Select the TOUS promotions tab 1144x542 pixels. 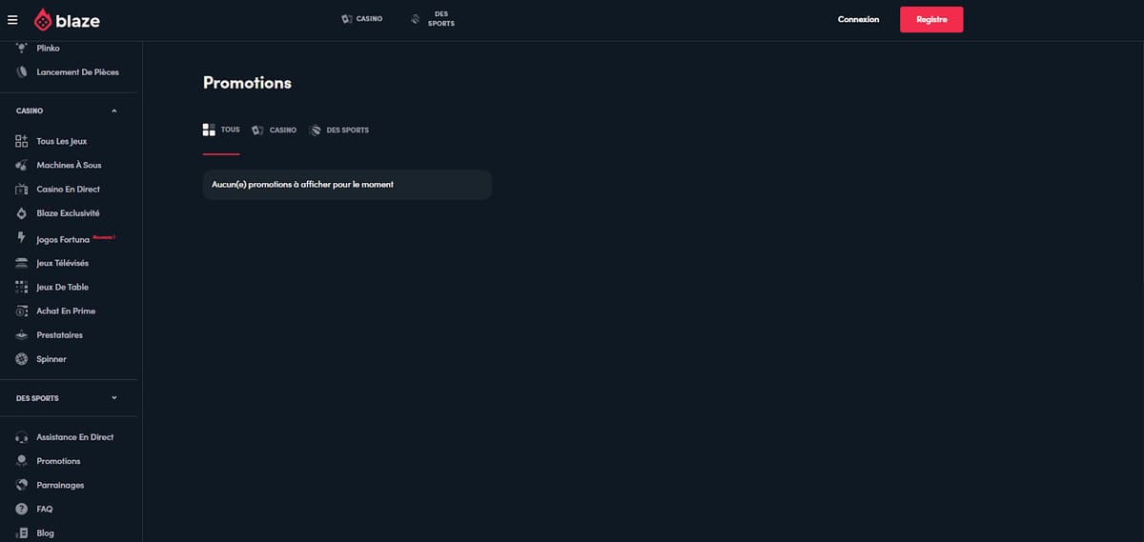[x=221, y=130]
